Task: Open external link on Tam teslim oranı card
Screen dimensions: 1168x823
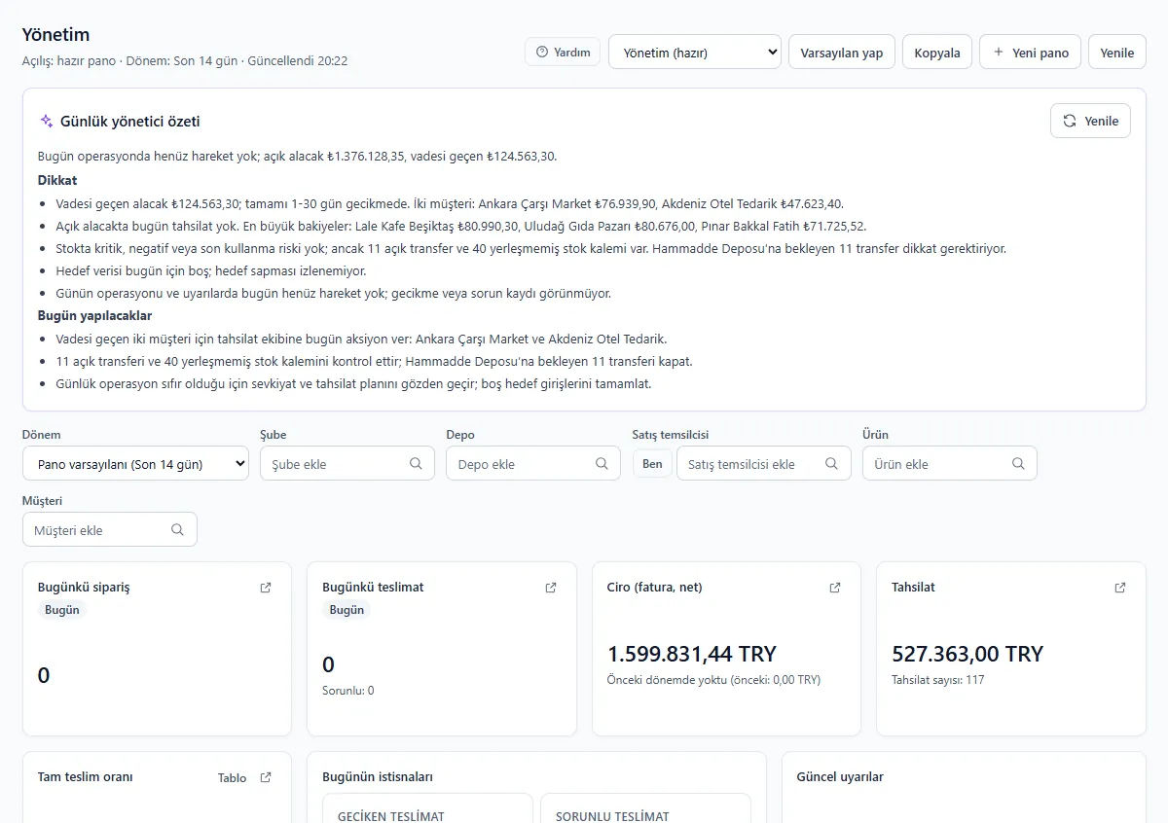Action: click(x=266, y=777)
